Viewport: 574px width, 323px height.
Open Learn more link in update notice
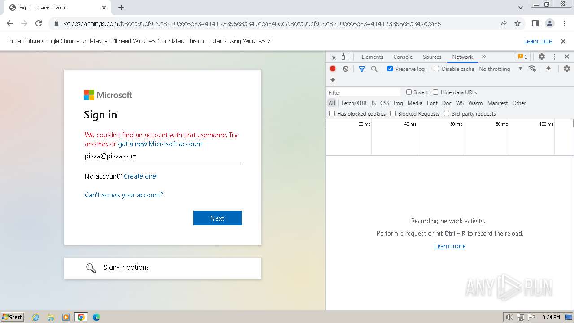(x=538, y=41)
